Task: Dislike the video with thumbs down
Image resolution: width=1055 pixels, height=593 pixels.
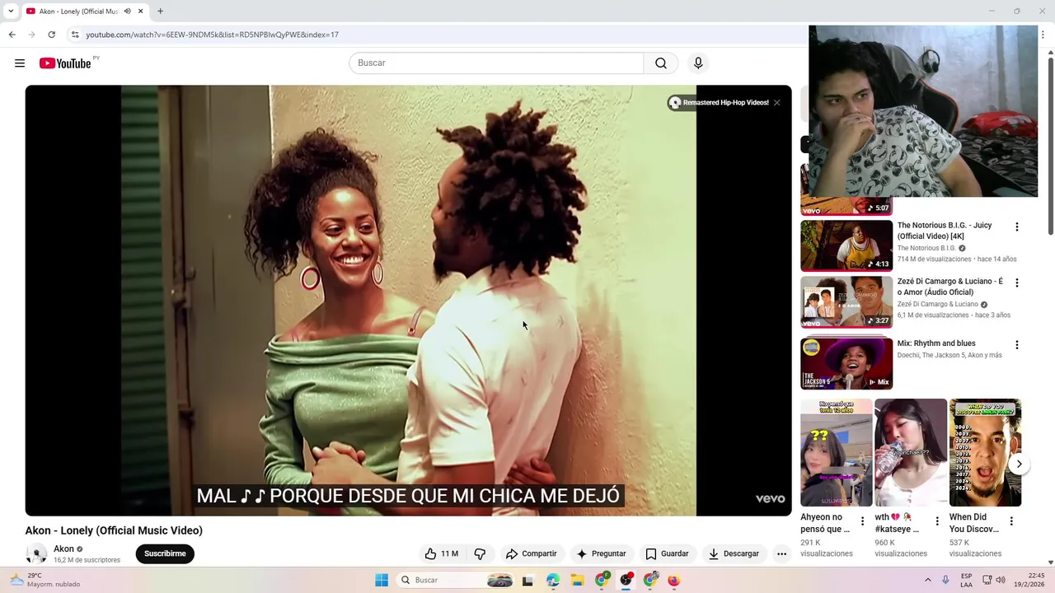Action: click(x=480, y=554)
